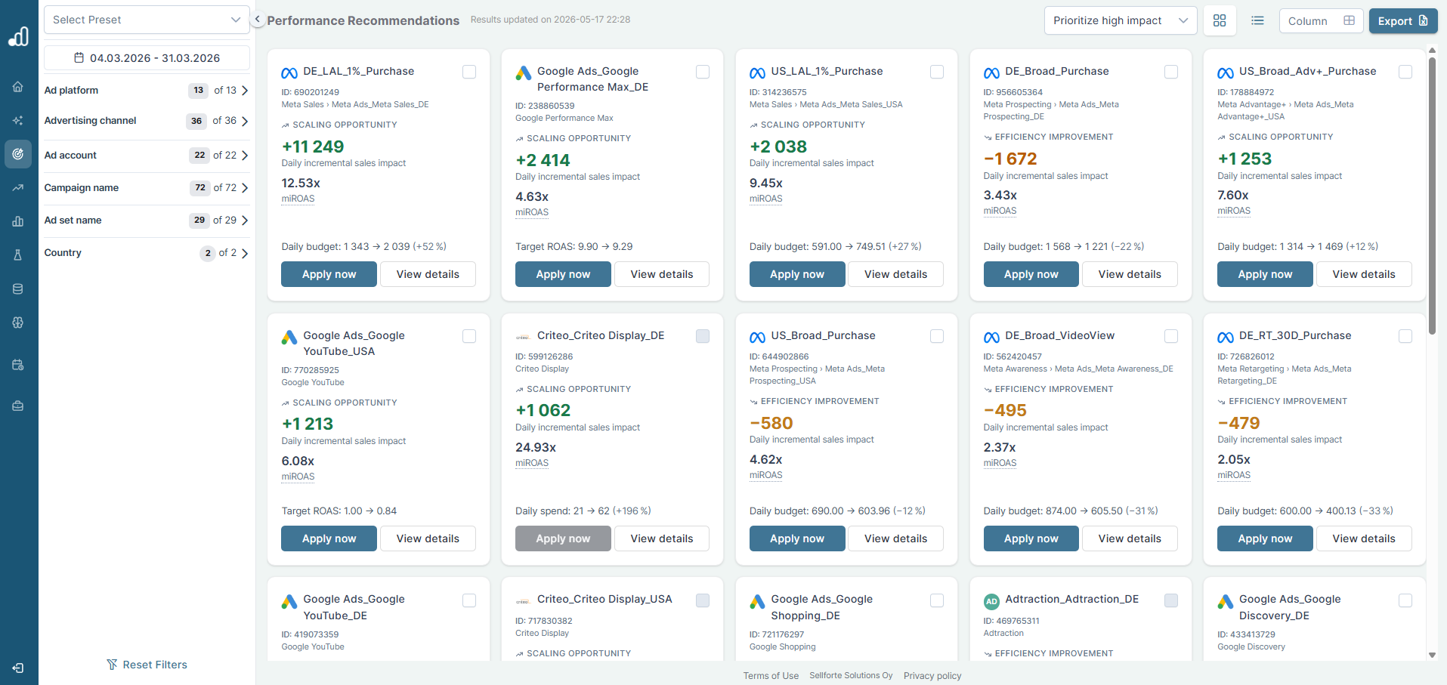The width and height of the screenshot is (1447, 685).
Task: Click Meta logo on DE_RT_30D_Purchase card
Action: (1226, 338)
